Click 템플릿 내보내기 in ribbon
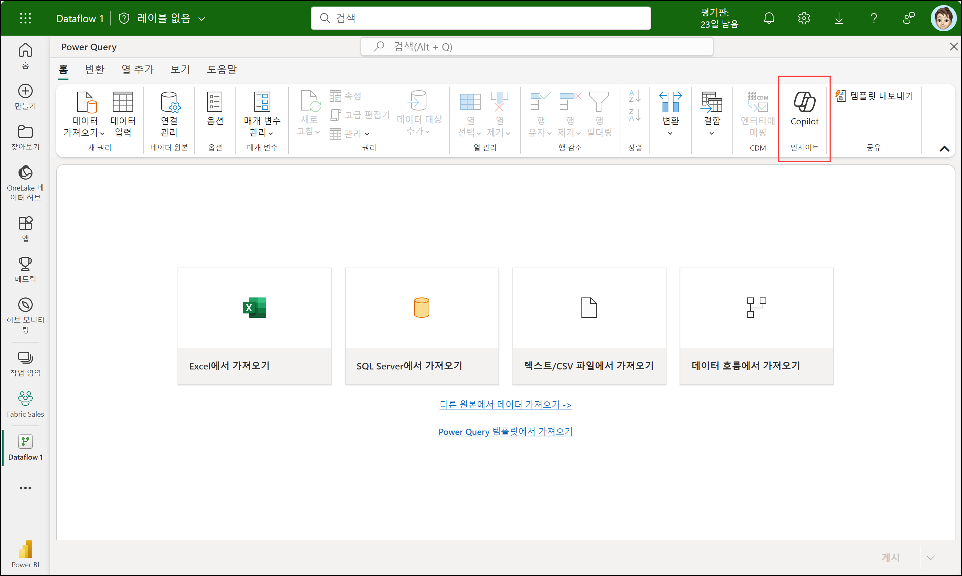This screenshot has width=962, height=576. [x=874, y=96]
